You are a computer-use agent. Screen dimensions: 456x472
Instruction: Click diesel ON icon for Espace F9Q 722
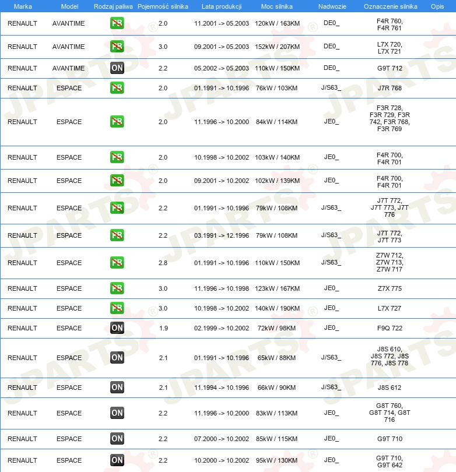117,328
